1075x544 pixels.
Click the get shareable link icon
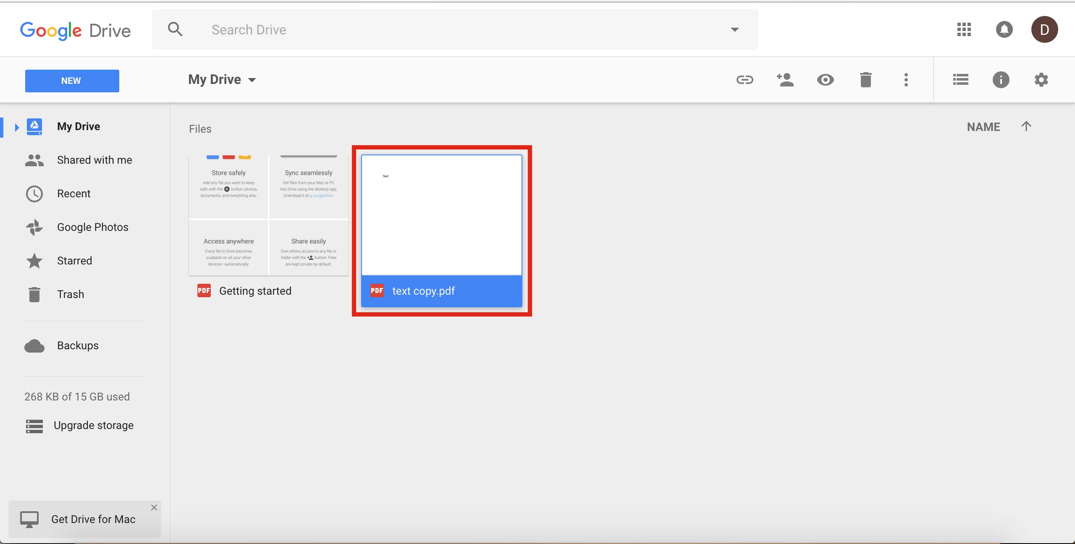coord(745,80)
